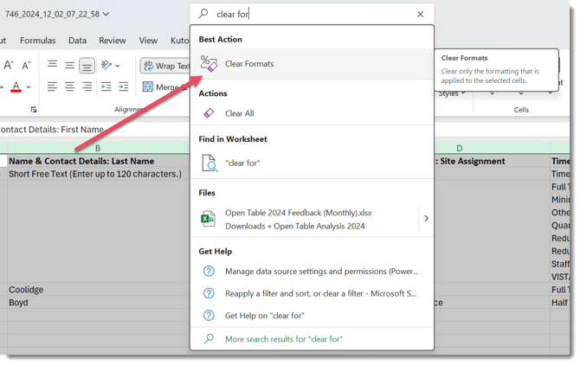
Task: Toggle center horizontal alignment
Action: pos(70,86)
